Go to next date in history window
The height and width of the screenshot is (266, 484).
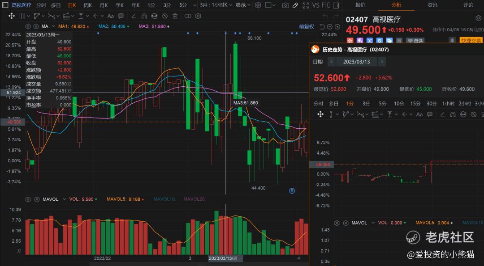[382, 62]
